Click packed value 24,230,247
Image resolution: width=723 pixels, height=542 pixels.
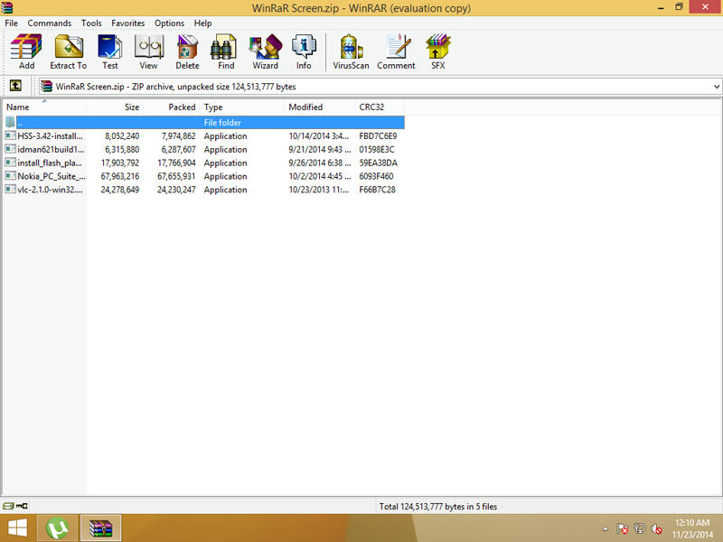coord(176,190)
